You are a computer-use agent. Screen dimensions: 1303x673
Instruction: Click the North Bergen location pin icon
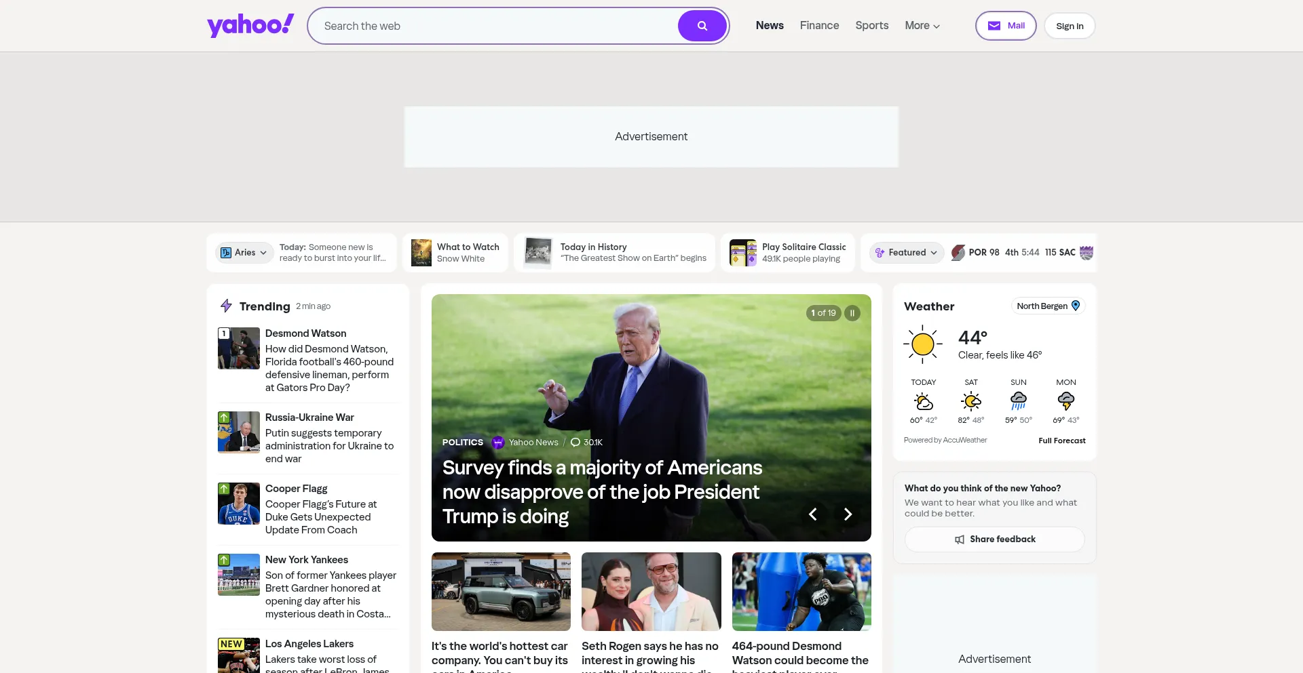(x=1076, y=306)
